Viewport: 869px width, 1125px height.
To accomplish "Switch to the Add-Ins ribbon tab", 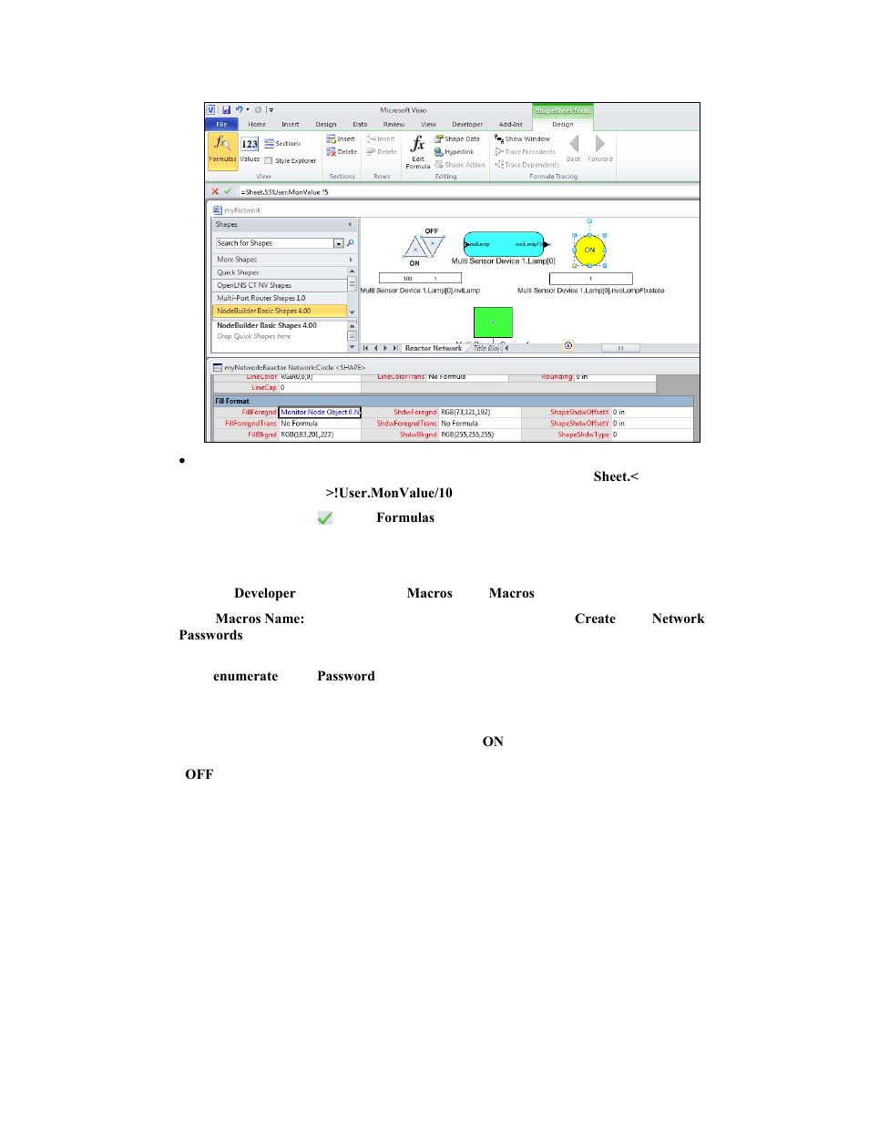I will point(510,124).
